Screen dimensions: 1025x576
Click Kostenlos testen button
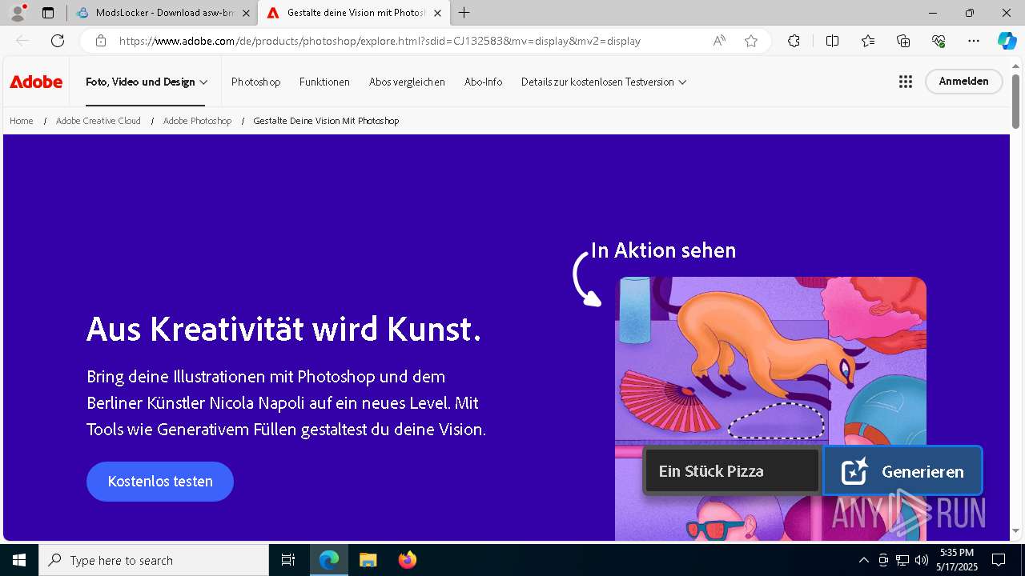point(160,482)
